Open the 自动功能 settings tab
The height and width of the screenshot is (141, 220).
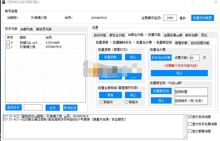(x=100, y=35)
